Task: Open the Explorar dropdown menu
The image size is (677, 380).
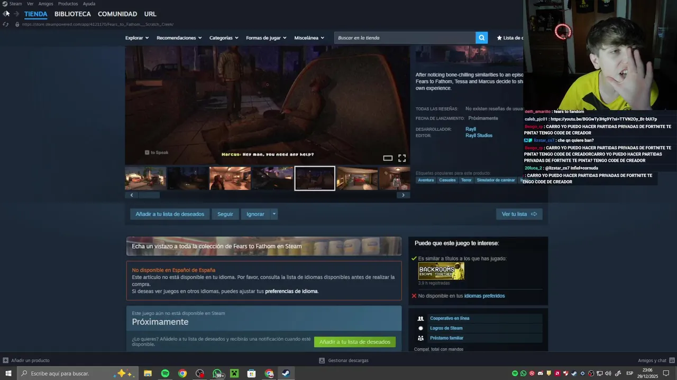Action: coord(137,38)
